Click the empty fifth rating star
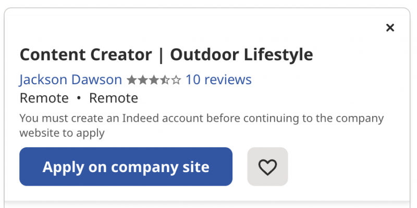Screen dimensions: 417x208 [176, 80]
